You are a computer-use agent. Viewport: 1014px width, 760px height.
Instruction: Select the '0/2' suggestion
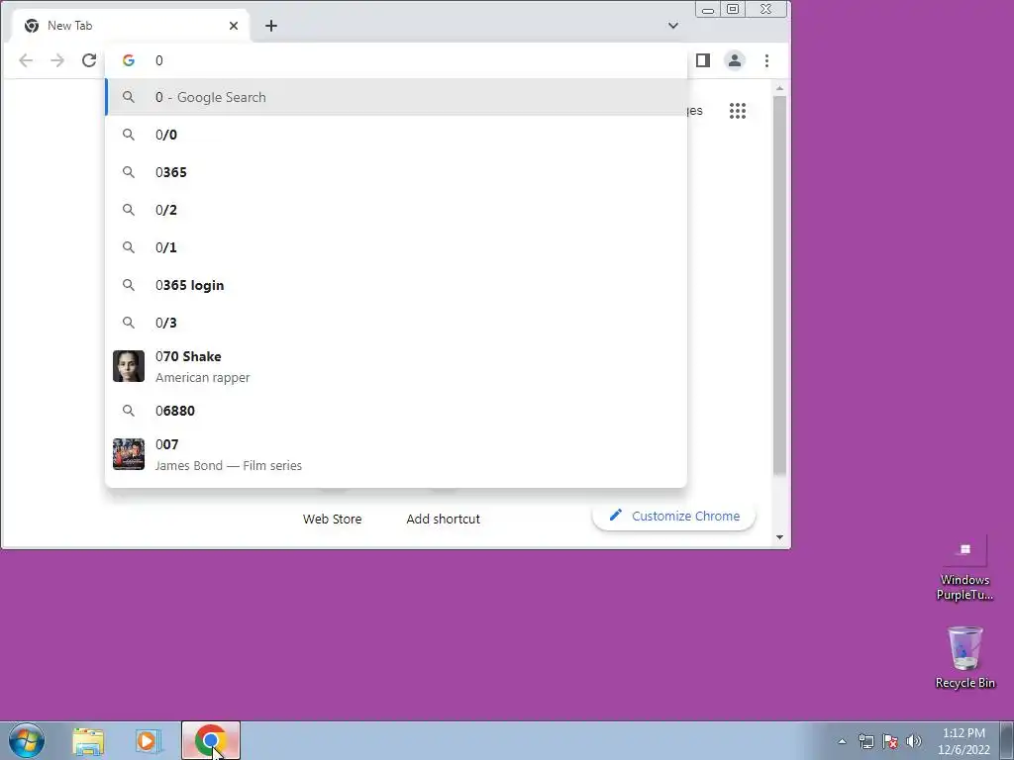tap(396, 210)
